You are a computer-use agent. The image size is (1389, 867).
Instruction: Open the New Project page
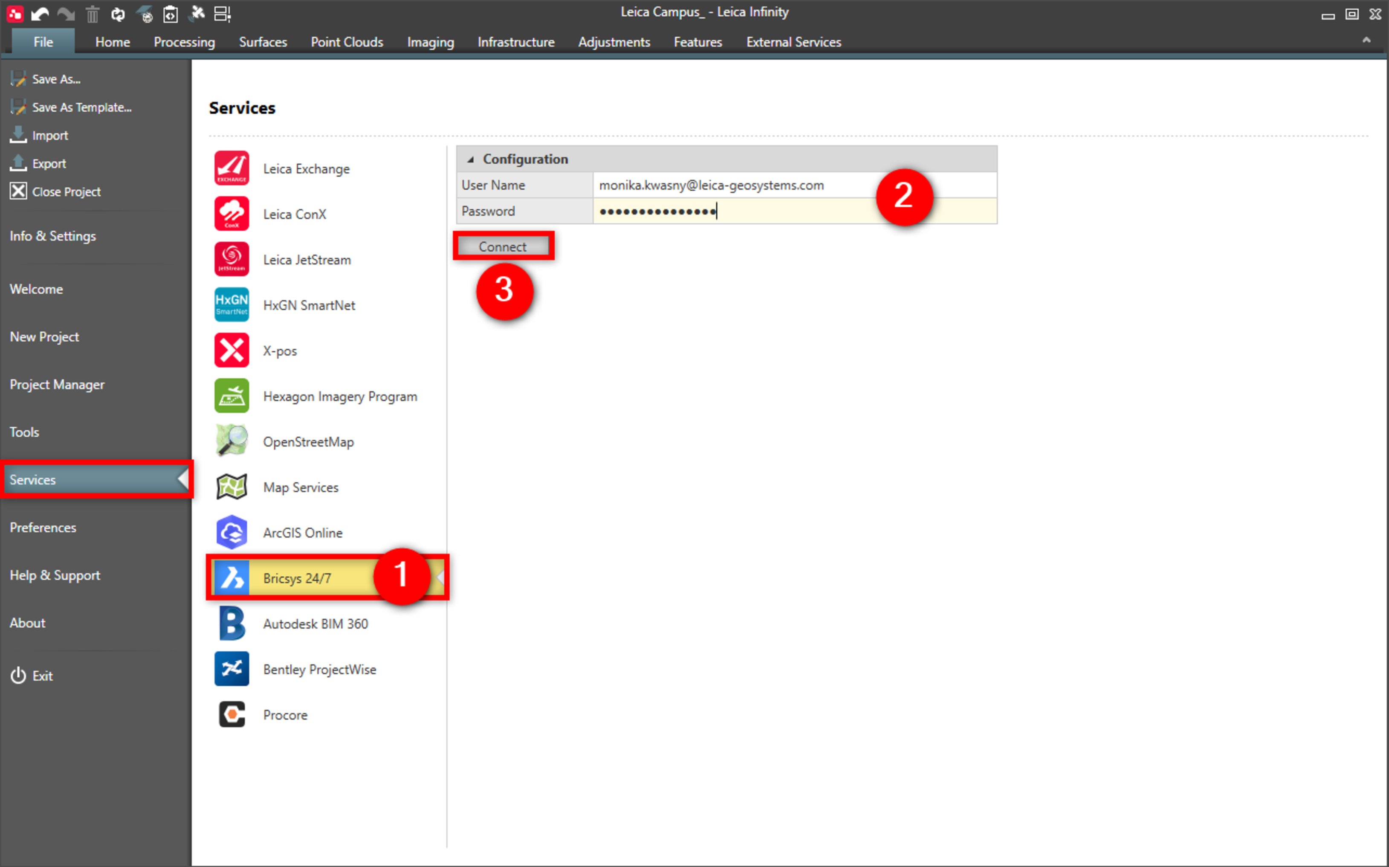click(44, 336)
